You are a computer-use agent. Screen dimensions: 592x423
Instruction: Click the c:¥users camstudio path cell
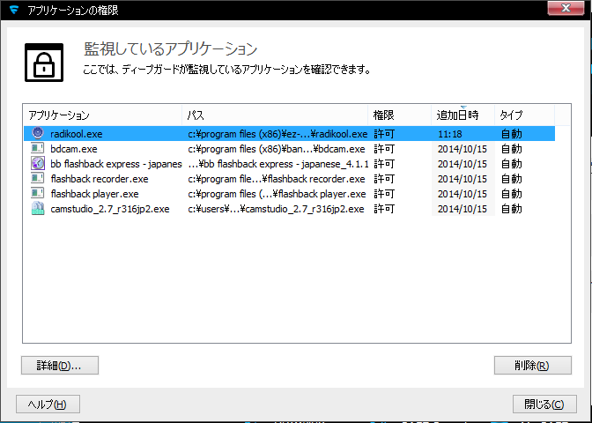coord(276,209)
